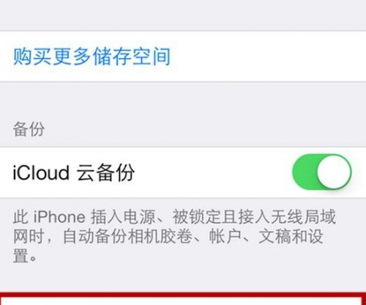Tap the 购买更多储存空间 link
The image size is (366, 305).
click(91, 56)
